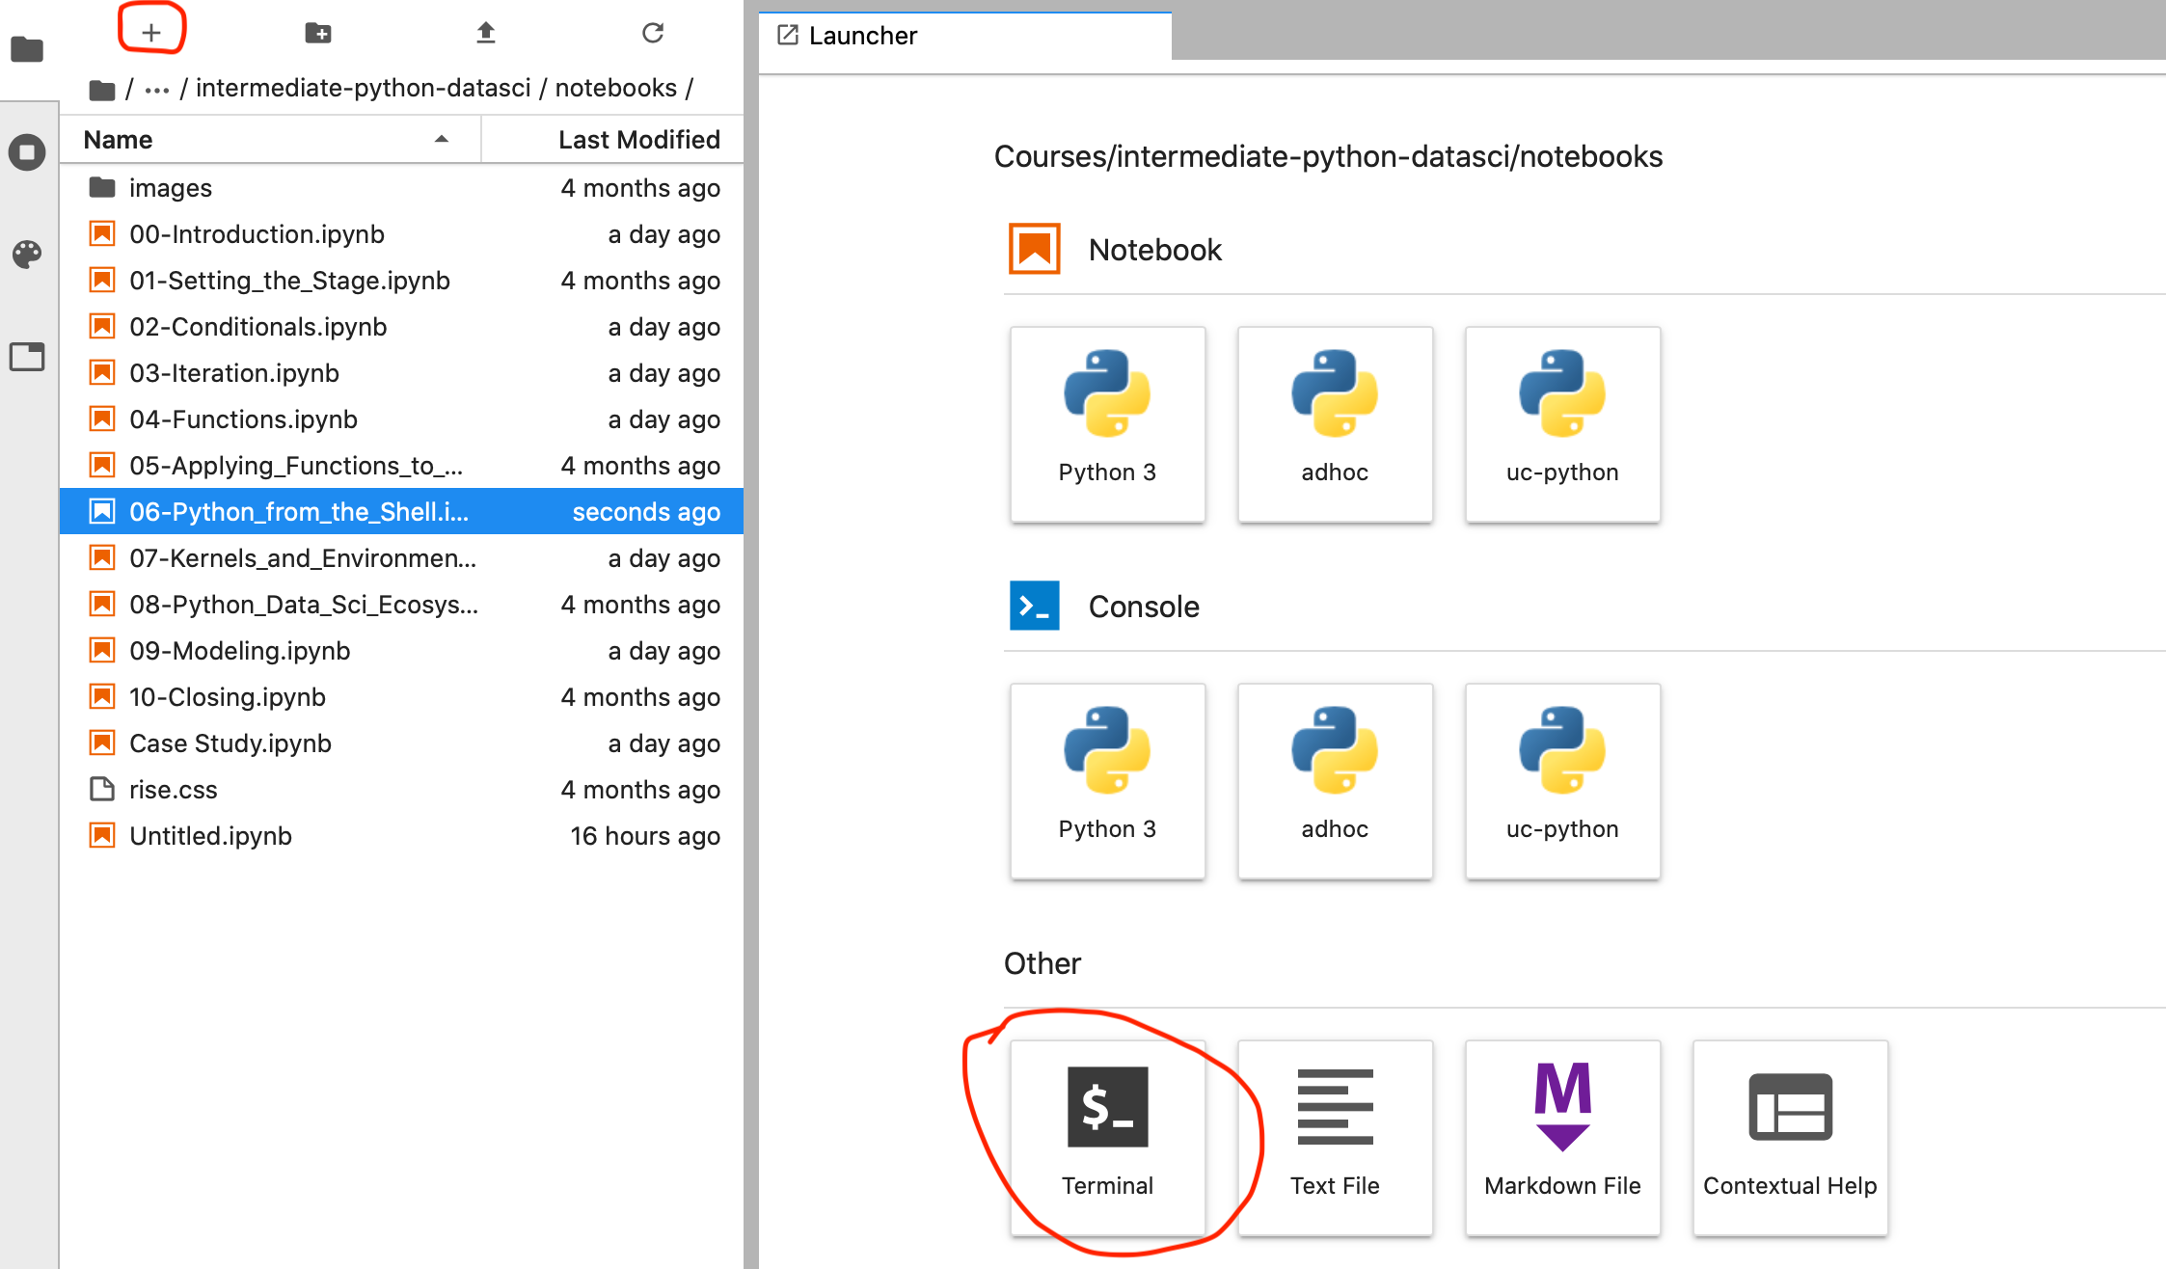Select 04-Functions.ipynb file
Viewport: 2166px width, 1269px height.
click(401, 418)
